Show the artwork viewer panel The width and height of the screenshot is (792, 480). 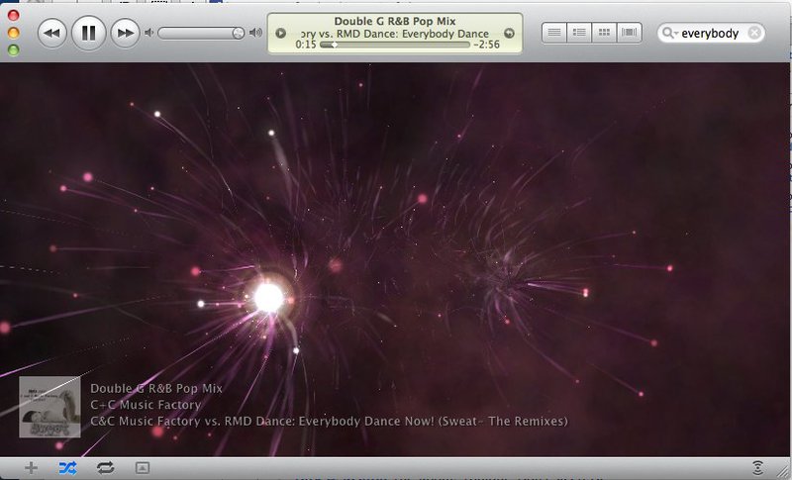click(143, 468)
